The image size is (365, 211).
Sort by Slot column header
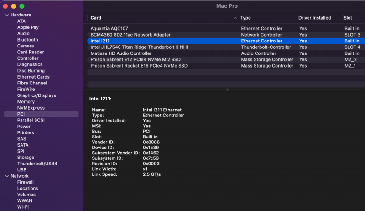[x=348, y=18]
